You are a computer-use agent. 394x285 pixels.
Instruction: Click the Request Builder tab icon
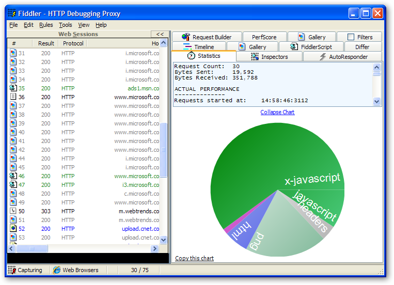coord(186,37)
